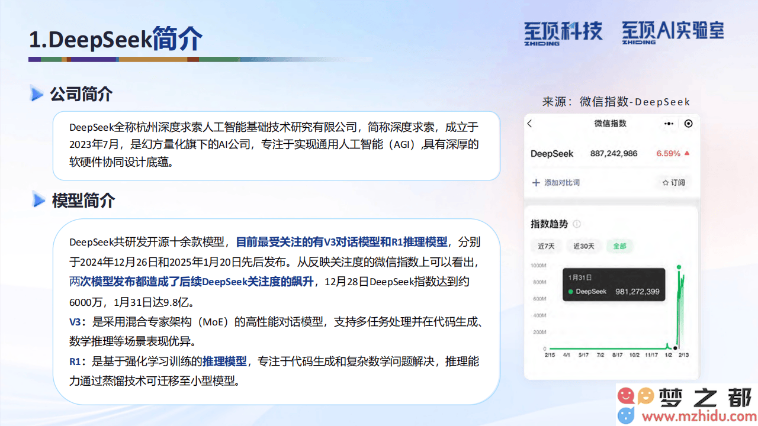Click the V3 label in model description
Image resolution: width=758 pixels, height=426 pixels.
click(x=75, y=322)
